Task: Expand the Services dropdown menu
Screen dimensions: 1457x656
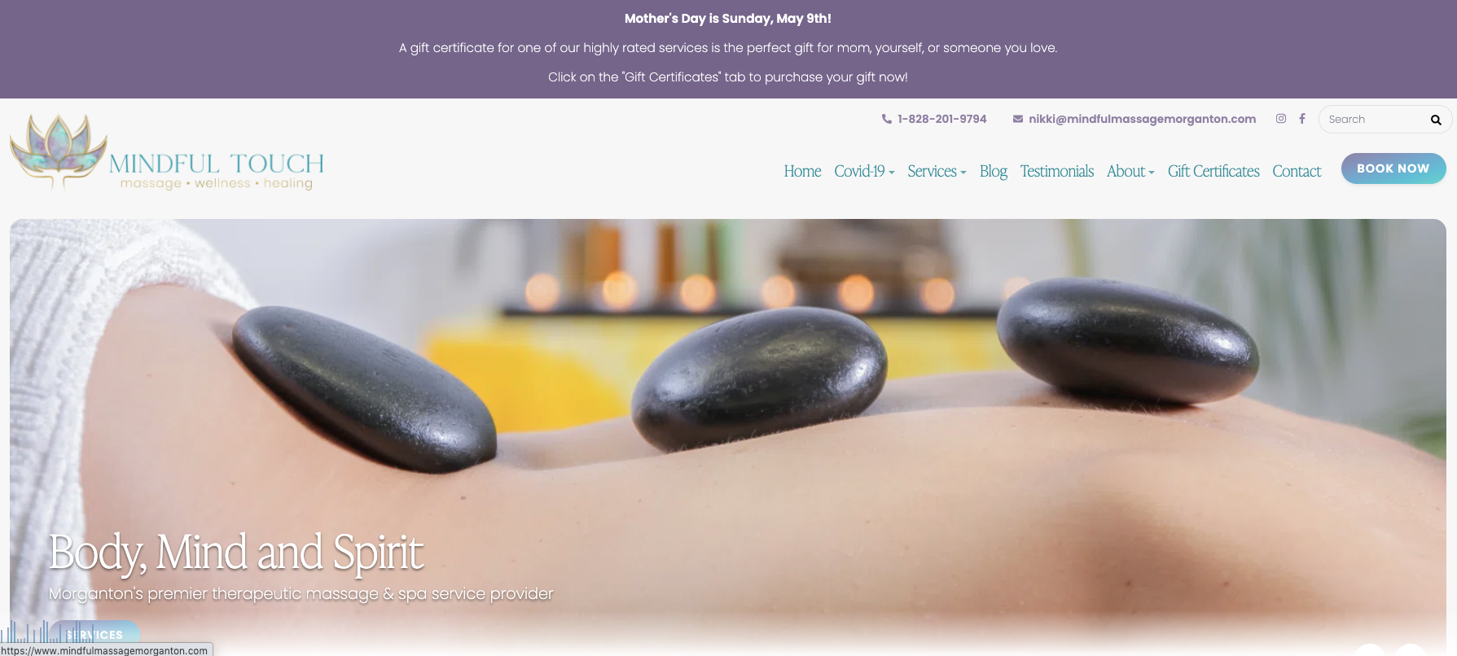Action: 937,172
